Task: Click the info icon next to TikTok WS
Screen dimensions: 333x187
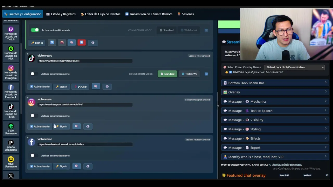Action: coord(206,74)
